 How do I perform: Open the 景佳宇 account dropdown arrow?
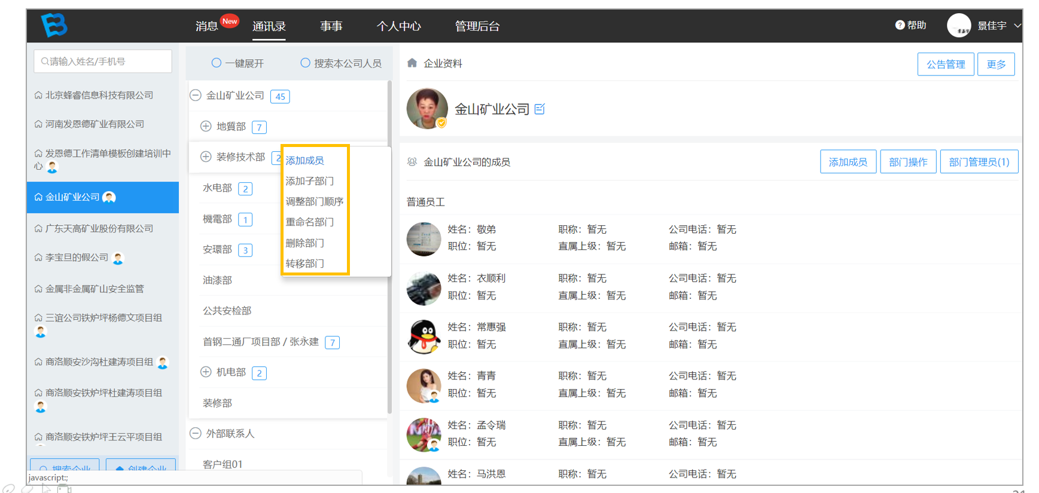pos(1017,26)
